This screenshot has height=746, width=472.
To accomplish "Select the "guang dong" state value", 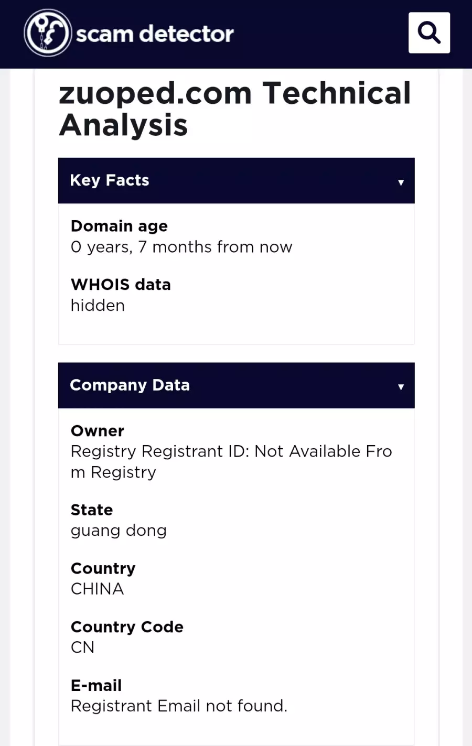I will click(119, 531).
